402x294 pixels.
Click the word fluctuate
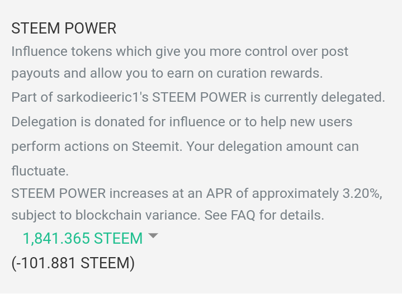tap(40, 169)
